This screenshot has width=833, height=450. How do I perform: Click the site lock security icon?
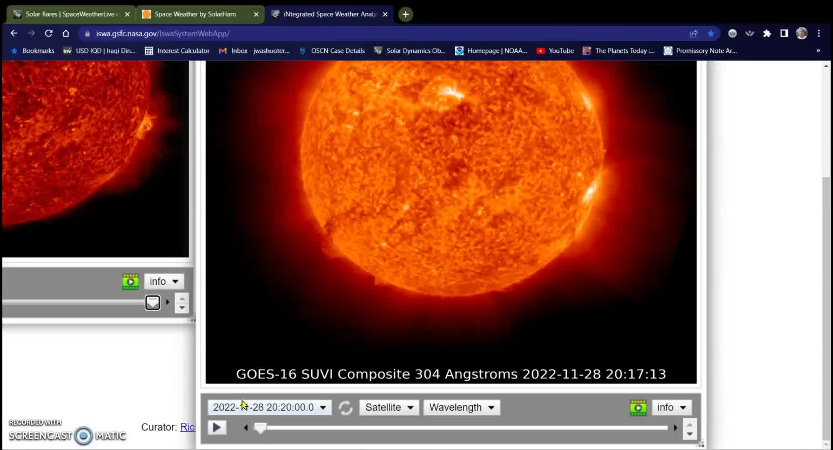click(x=87, y=33)
